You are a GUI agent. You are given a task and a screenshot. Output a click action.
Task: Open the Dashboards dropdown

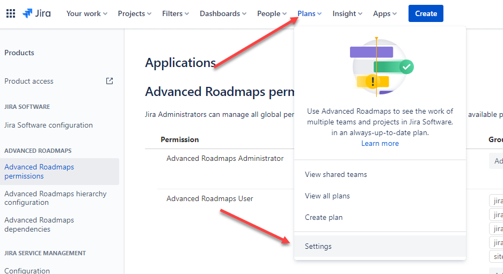223,13
